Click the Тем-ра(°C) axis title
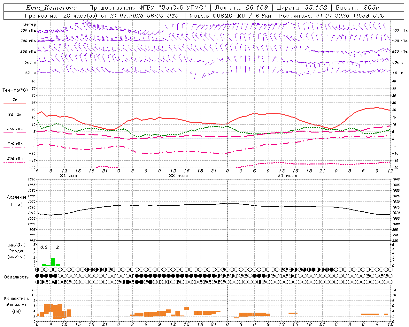Image resolution: width=409 pixels, height=327 pixels. coord(15,90)
